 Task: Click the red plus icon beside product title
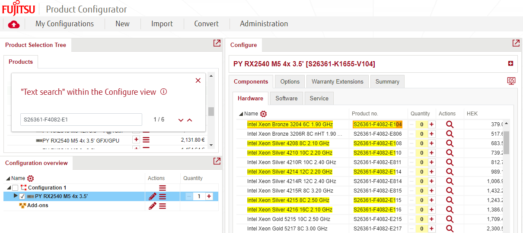pos(510,64)
